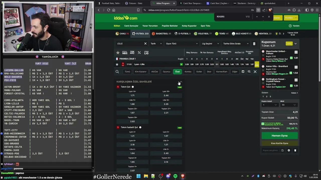Image resolution: width=321 pixels, height=180 pixels.
Task: Favorite the Lyon - Lille match star
Action: tap(117, 64)
